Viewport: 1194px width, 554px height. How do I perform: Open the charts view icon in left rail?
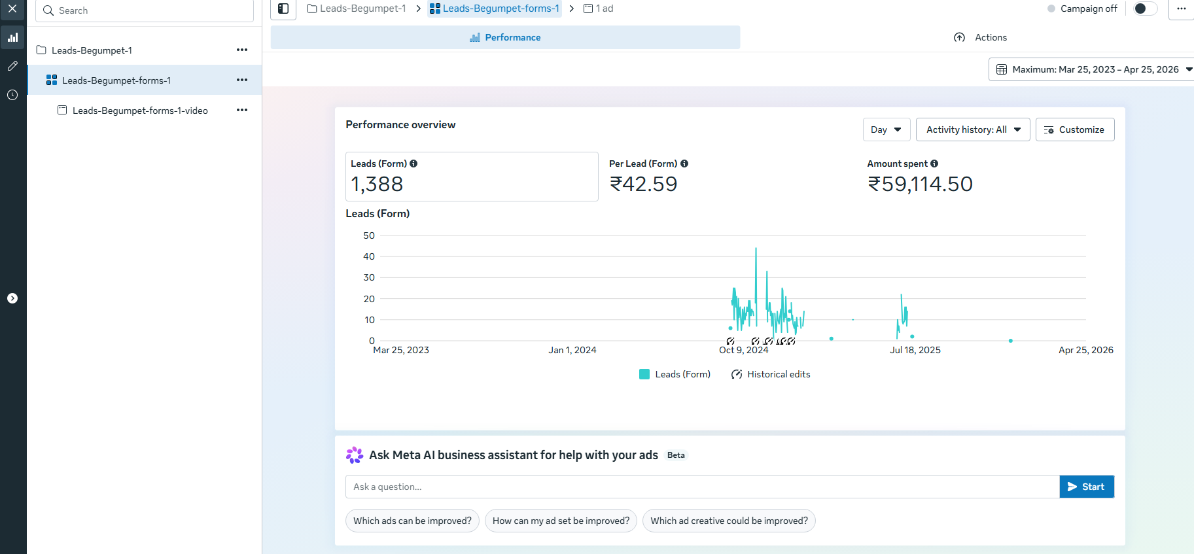point(12,38)
